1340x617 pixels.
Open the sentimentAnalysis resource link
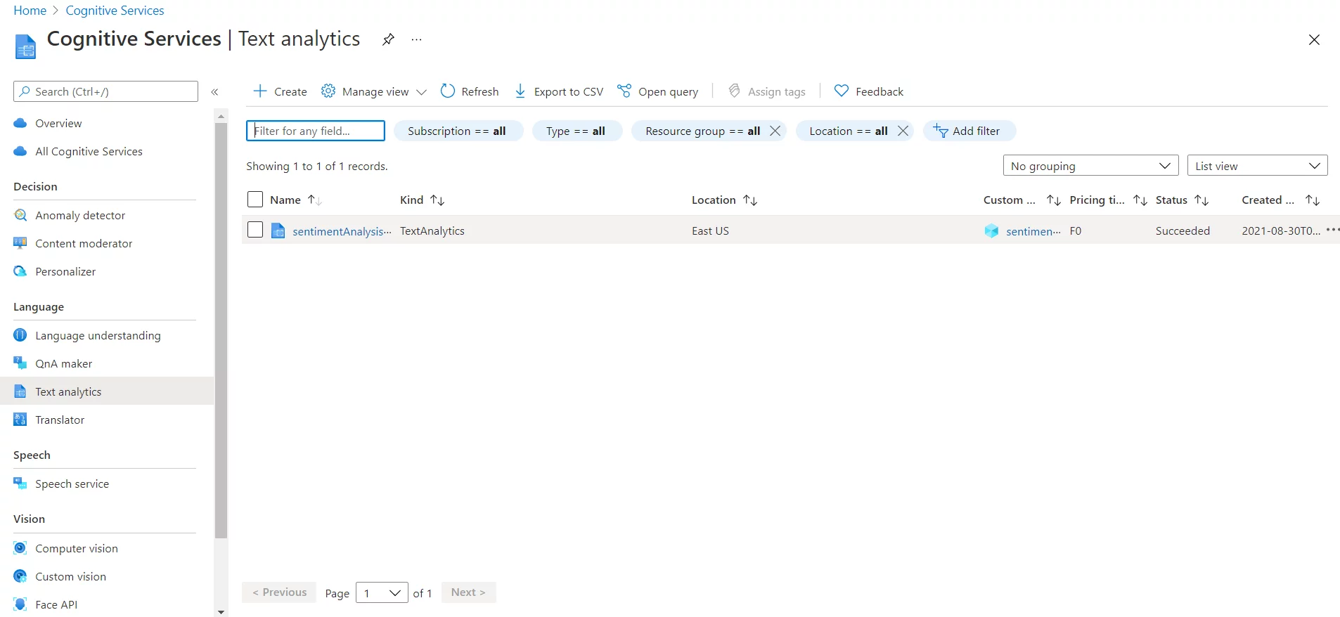(342, 231)
